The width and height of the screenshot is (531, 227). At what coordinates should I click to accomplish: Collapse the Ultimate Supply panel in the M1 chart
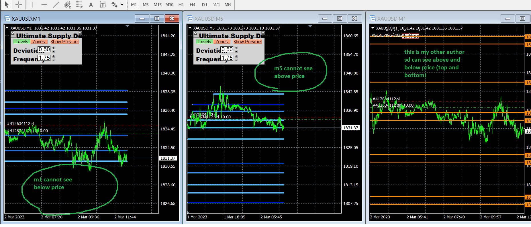tap(80, 33)
